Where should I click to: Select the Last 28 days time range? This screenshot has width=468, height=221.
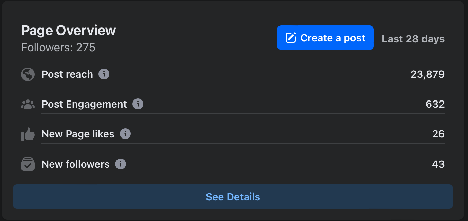(x=413, y=39)
